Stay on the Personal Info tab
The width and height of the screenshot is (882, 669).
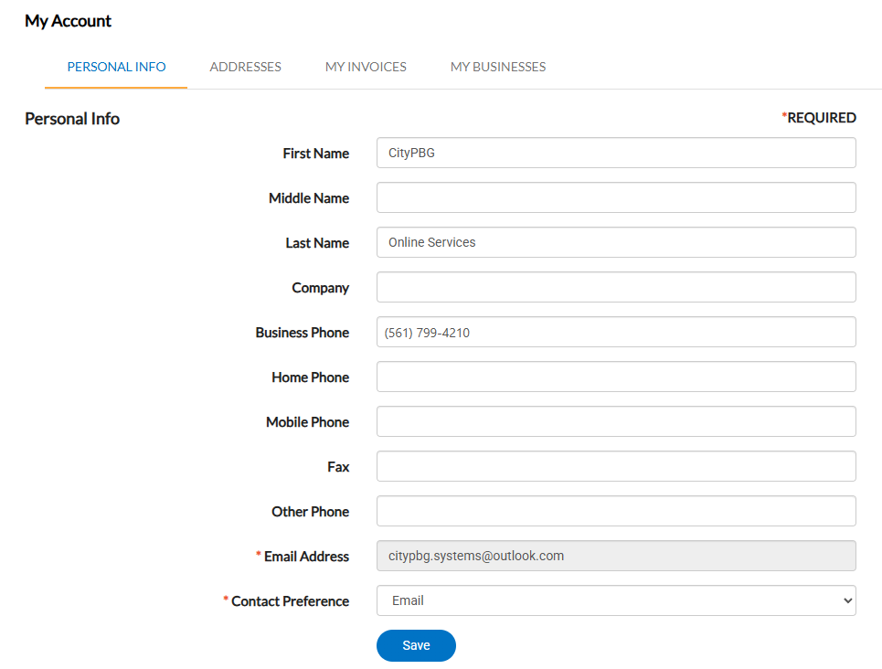[x=116, y=66]
